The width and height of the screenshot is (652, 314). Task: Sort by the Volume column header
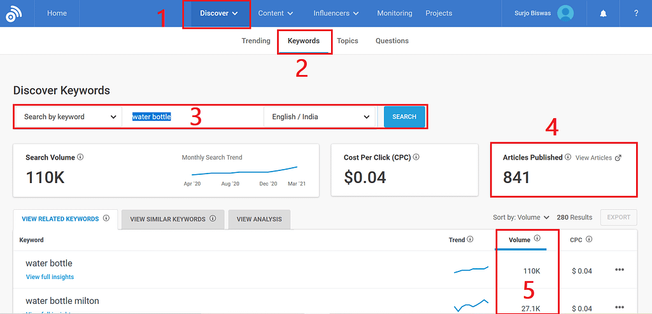tap(520, 240)
